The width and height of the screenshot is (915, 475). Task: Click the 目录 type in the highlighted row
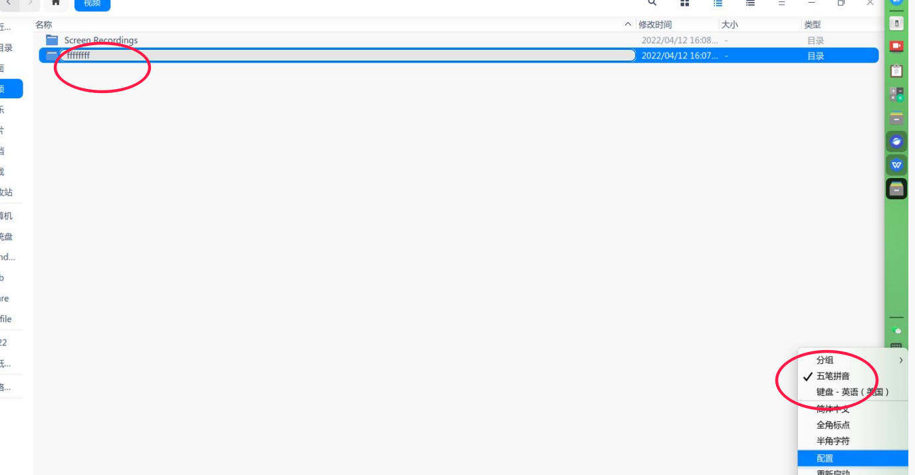[x=816, y=56]
